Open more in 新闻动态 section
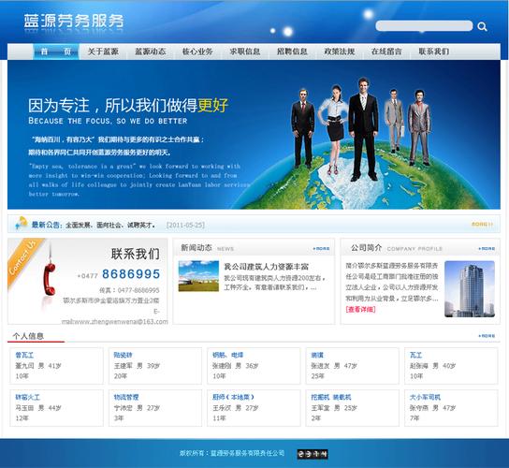Screen dimensions: 509x468 click(321, 248)
